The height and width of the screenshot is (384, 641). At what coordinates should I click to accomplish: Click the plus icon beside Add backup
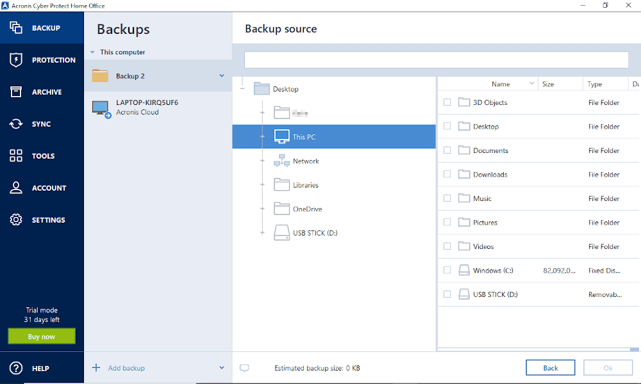(96, 367)
